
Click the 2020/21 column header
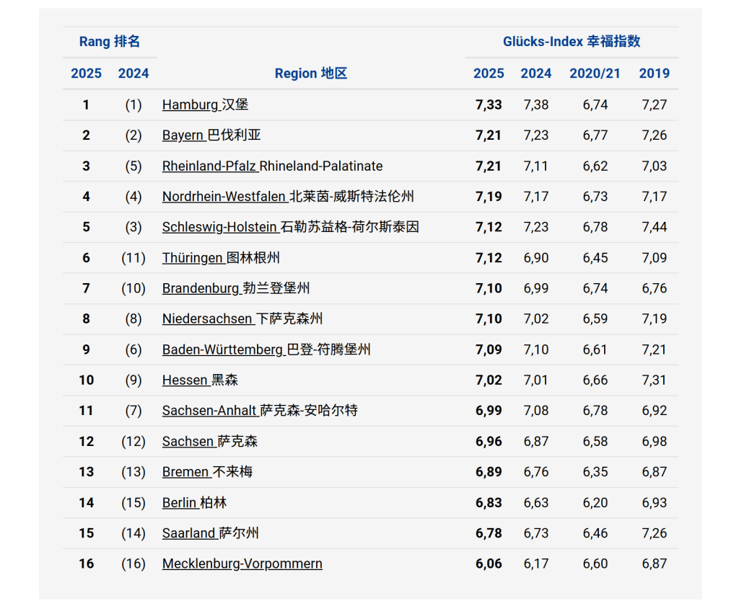point(595,73)
